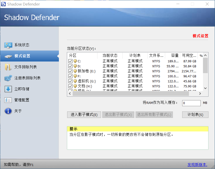Click the 模式设置 disk drive icon
Screen dimensions: 215x169
8,56
